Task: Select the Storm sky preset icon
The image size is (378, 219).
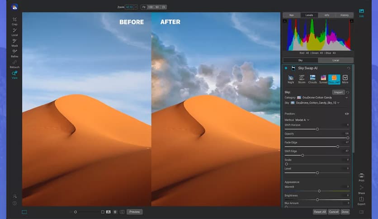Action: tap(302, 79)
